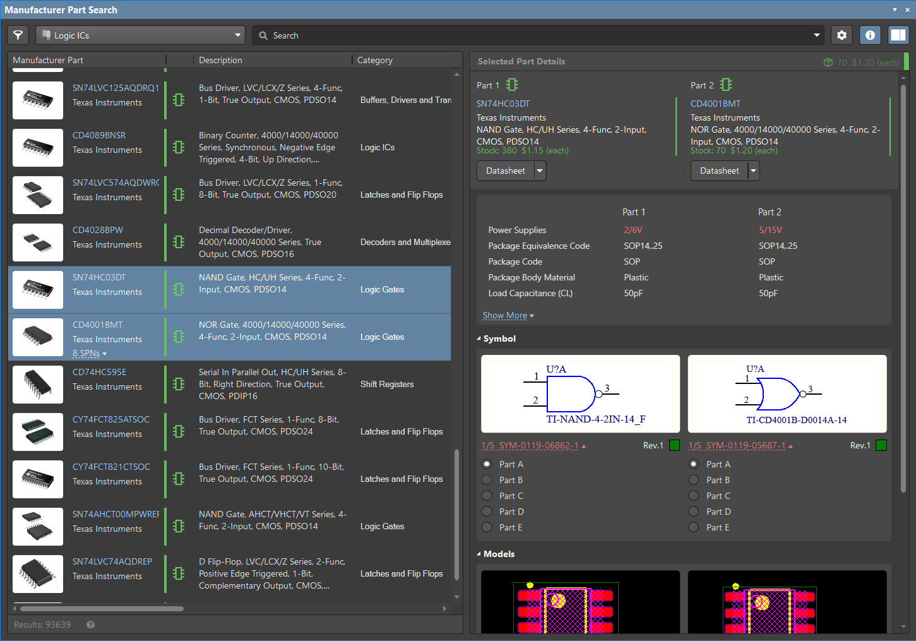Sort by Description column header
This screenshot has height=641, width=916.
(220, 60)
